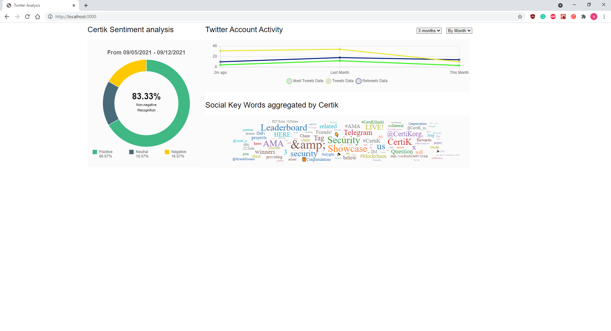Click the word Showcase in cloud
Screen dimensions: 611x331
pos(348,149)
